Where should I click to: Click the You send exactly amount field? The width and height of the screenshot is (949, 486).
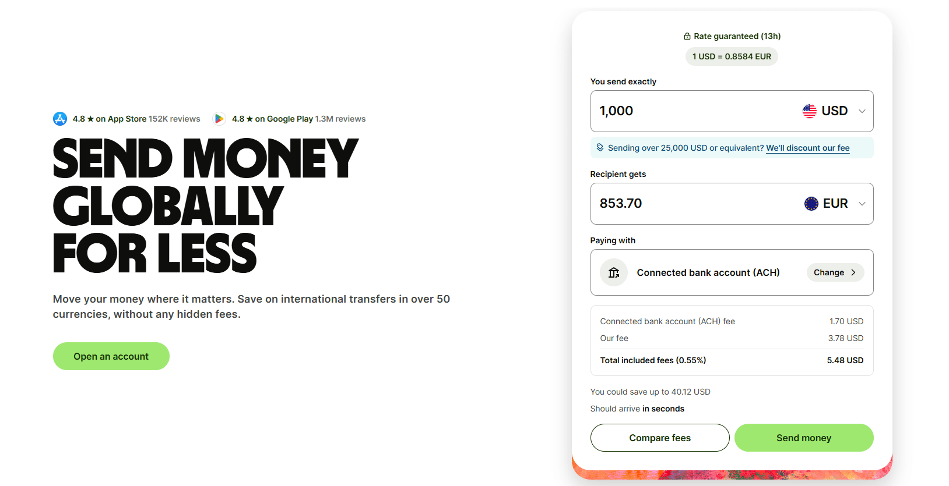point(688,111)
